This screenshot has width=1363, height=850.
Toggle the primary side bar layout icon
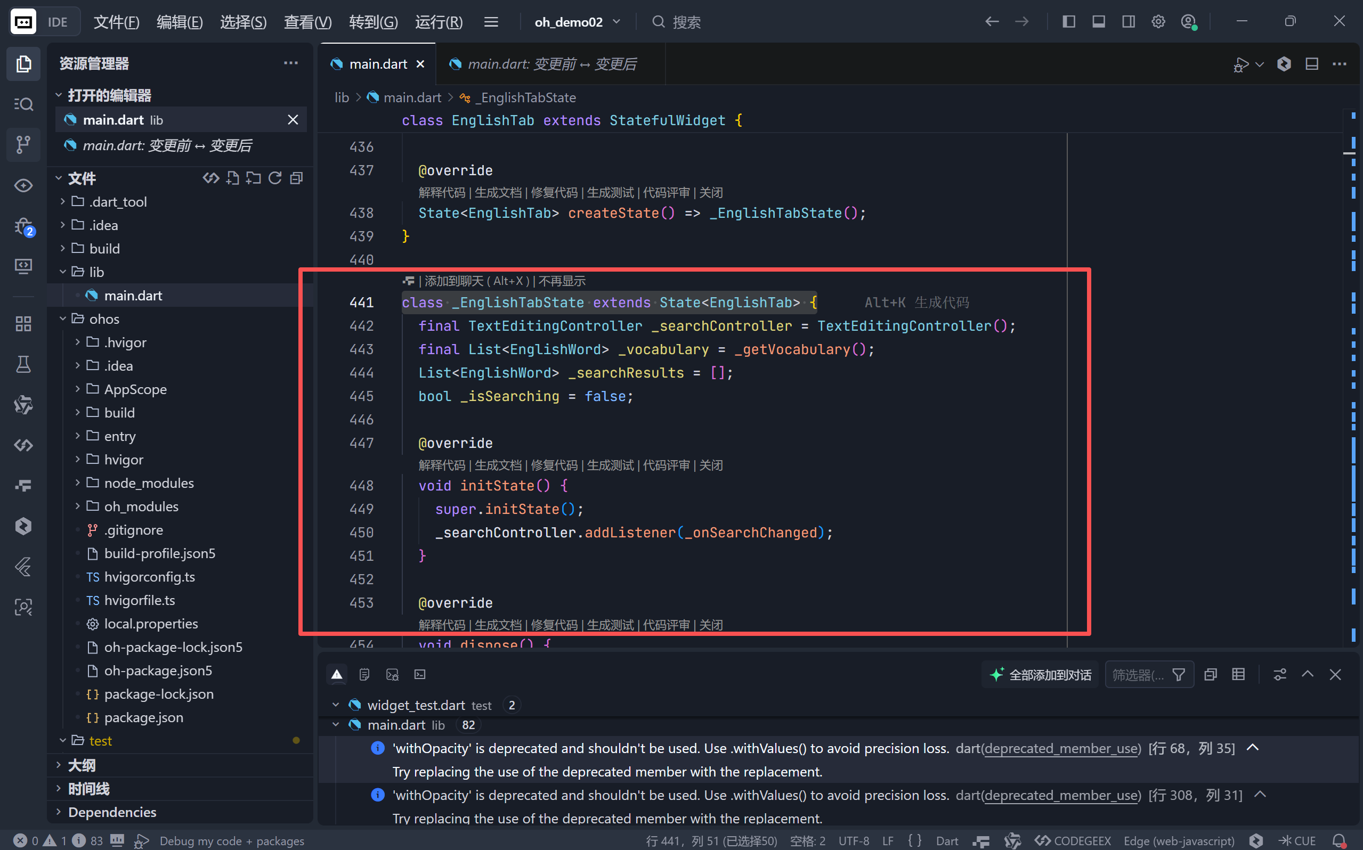1068,22
